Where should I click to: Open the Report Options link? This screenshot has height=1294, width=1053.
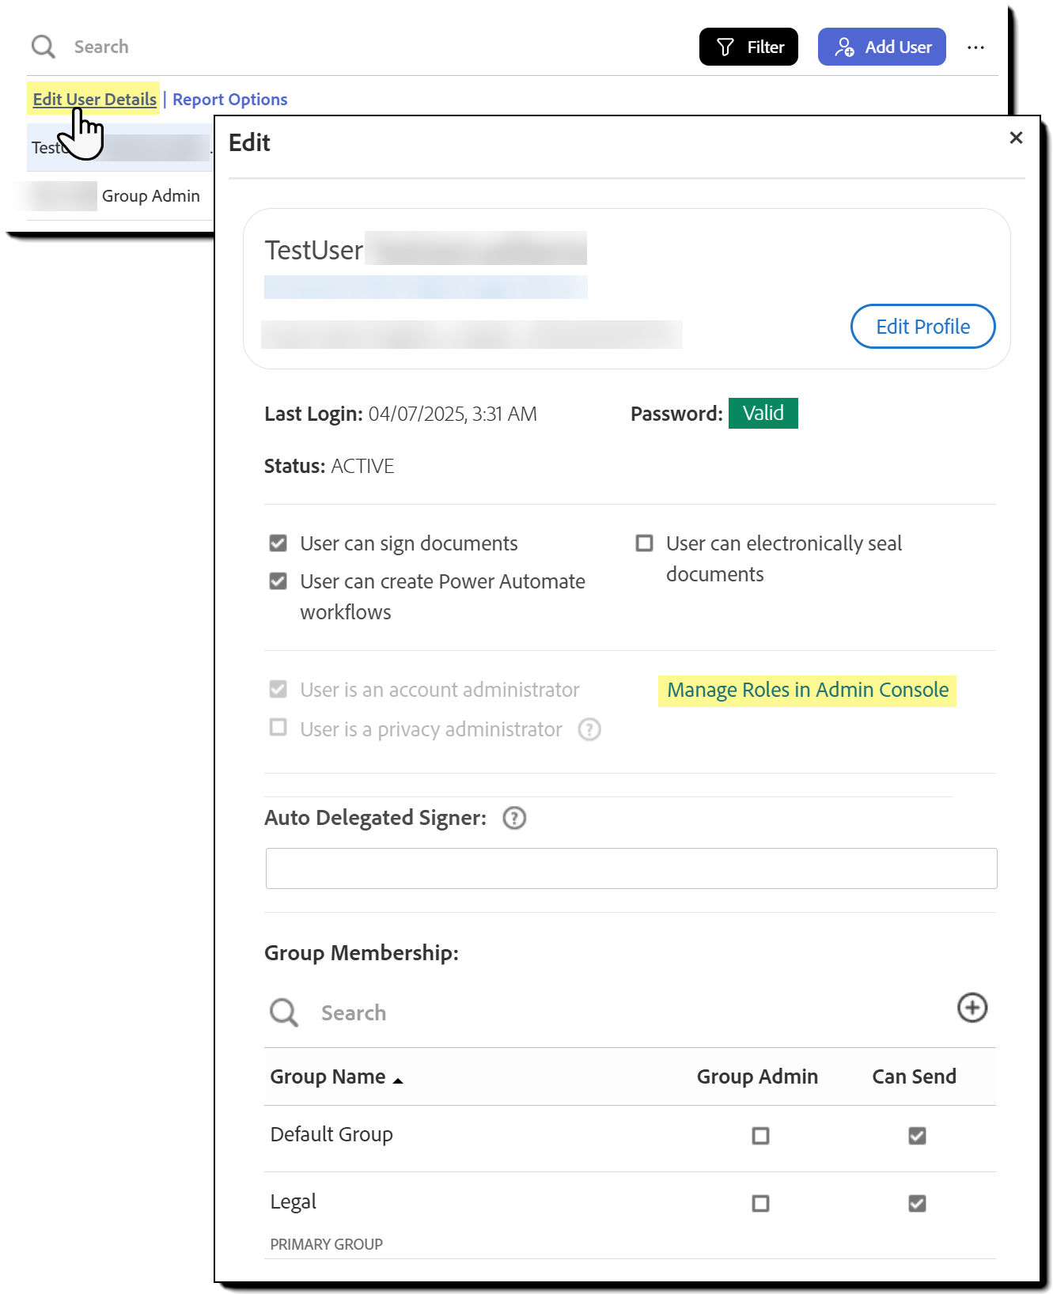(x=229, y=100)
